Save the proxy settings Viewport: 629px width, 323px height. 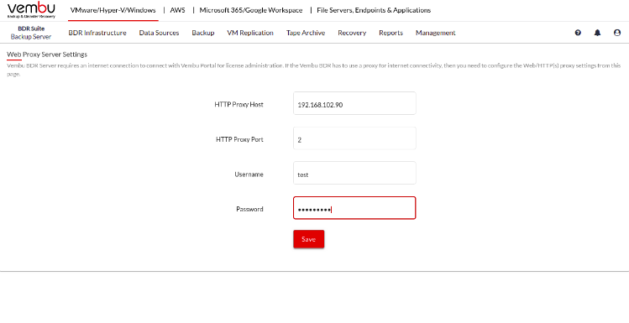(x=308, y=239)
